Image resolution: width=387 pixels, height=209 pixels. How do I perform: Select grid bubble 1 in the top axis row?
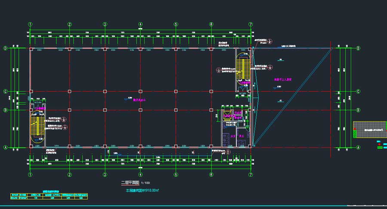[x=30, y=24]
